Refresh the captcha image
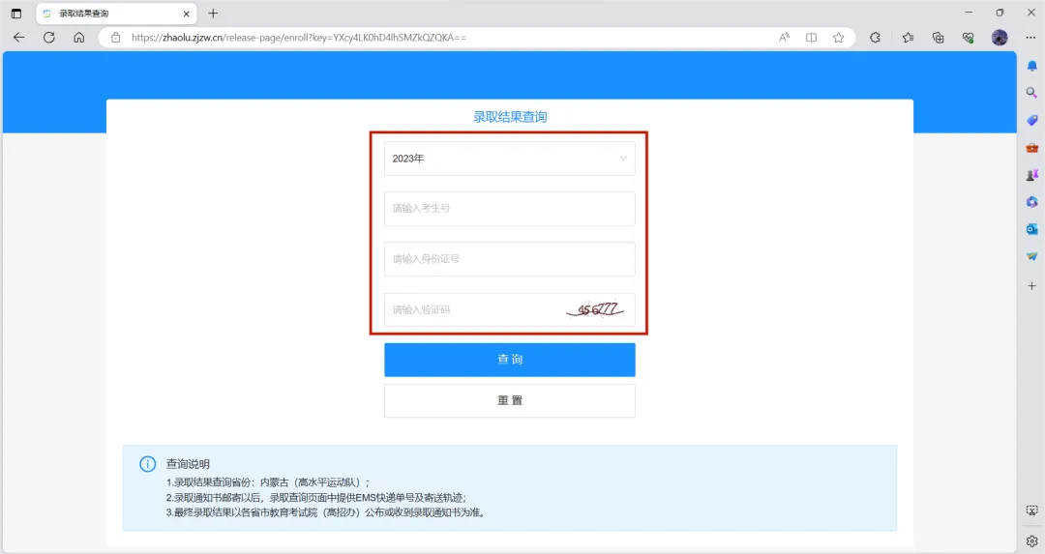This screenshot has width=1045, height=554. [x=595, y=309]
